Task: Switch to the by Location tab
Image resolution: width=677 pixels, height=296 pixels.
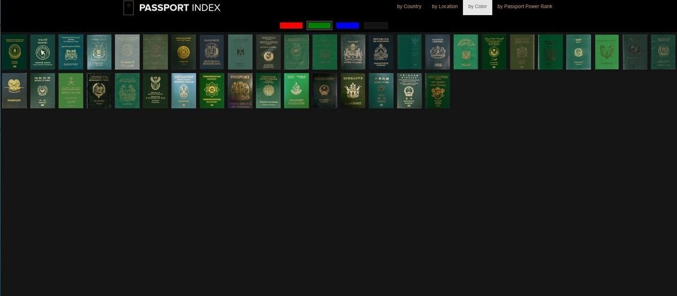Action: [x=445, y=7]
